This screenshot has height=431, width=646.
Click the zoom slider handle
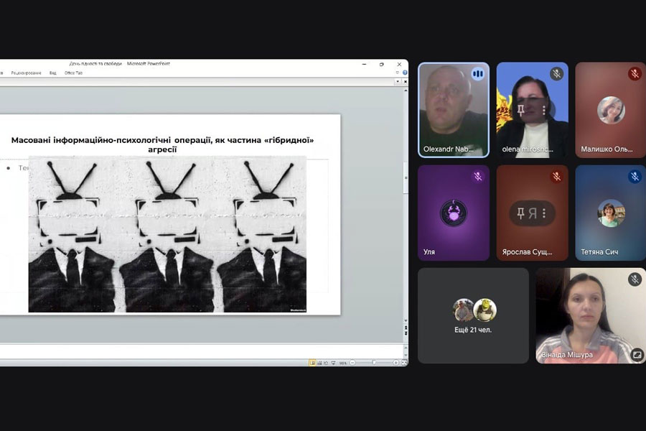tap(373, 363)
